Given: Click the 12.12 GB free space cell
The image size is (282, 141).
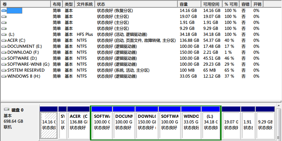Looking at the screenshot, I should 212,76.
